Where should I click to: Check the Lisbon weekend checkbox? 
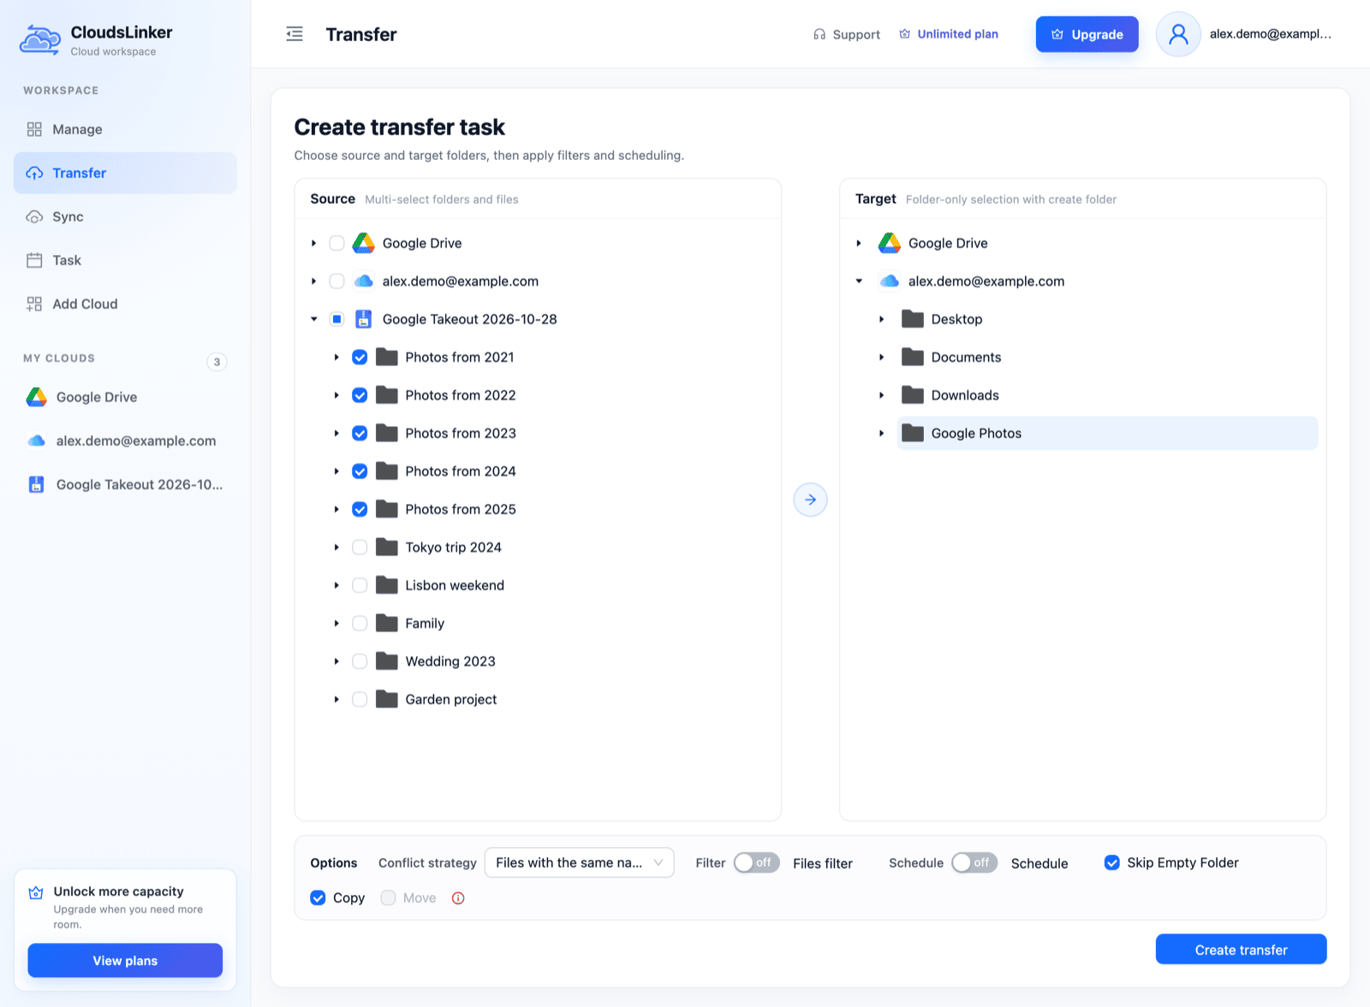tap(360, 585)
